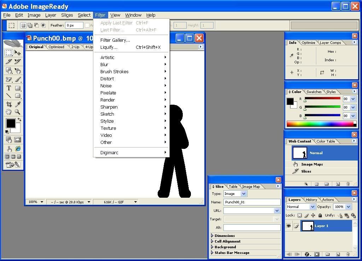The width and height of the screenshot is (362, 261).
Task: Select the Type tool in the toolbox
Action: pyautogui.click(x=9, y=88)
